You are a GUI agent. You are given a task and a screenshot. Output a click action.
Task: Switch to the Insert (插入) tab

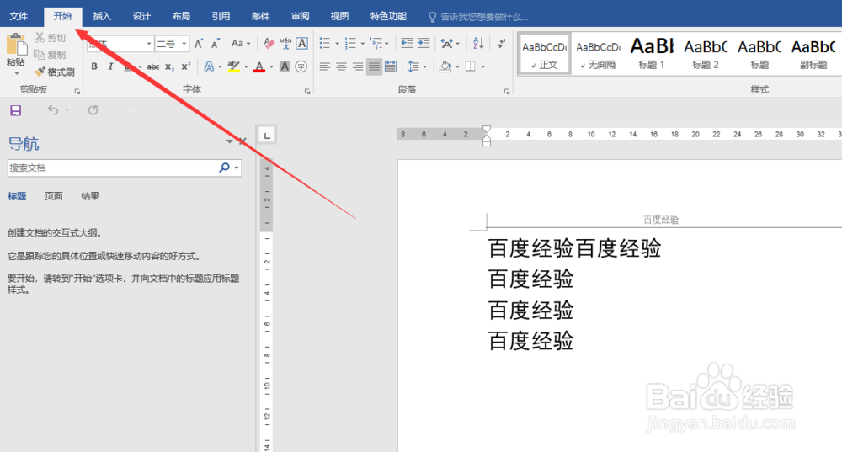(x=102, y=16)
